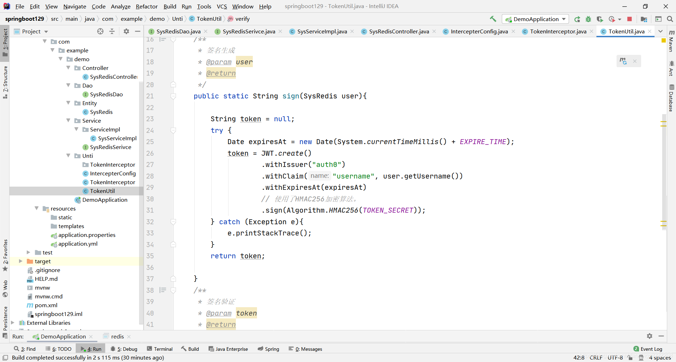Open Project Structure dialog icon
Screen dimensions: 676x362
pyautogui.click(x=644, y=19)
